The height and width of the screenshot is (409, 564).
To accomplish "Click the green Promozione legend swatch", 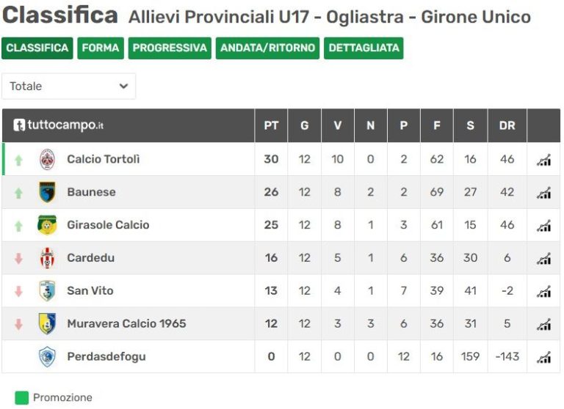I will [21, 398].
